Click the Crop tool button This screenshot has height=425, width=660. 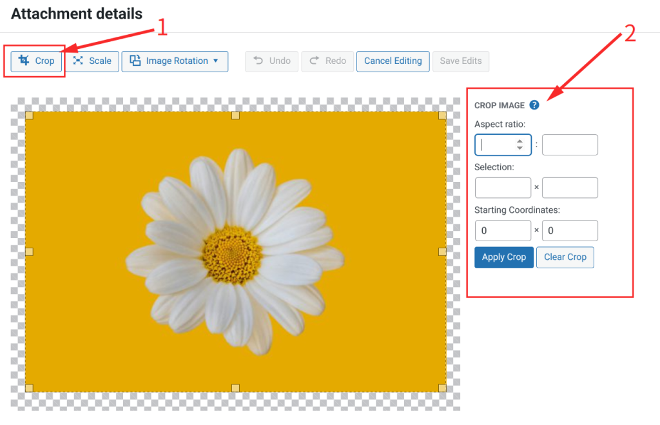coord(36,61)
